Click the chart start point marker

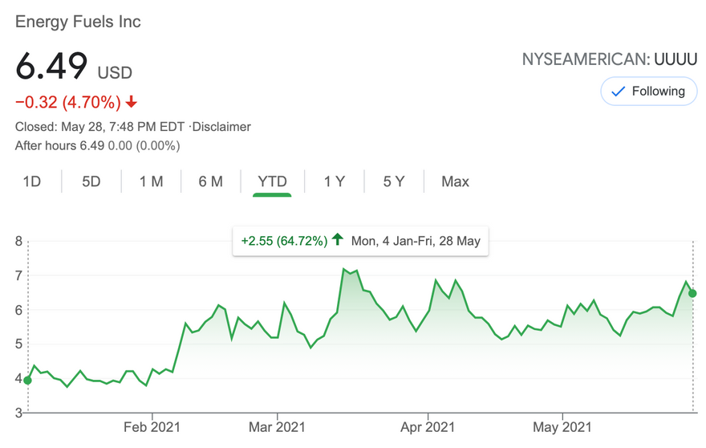(x=27, y=381)
